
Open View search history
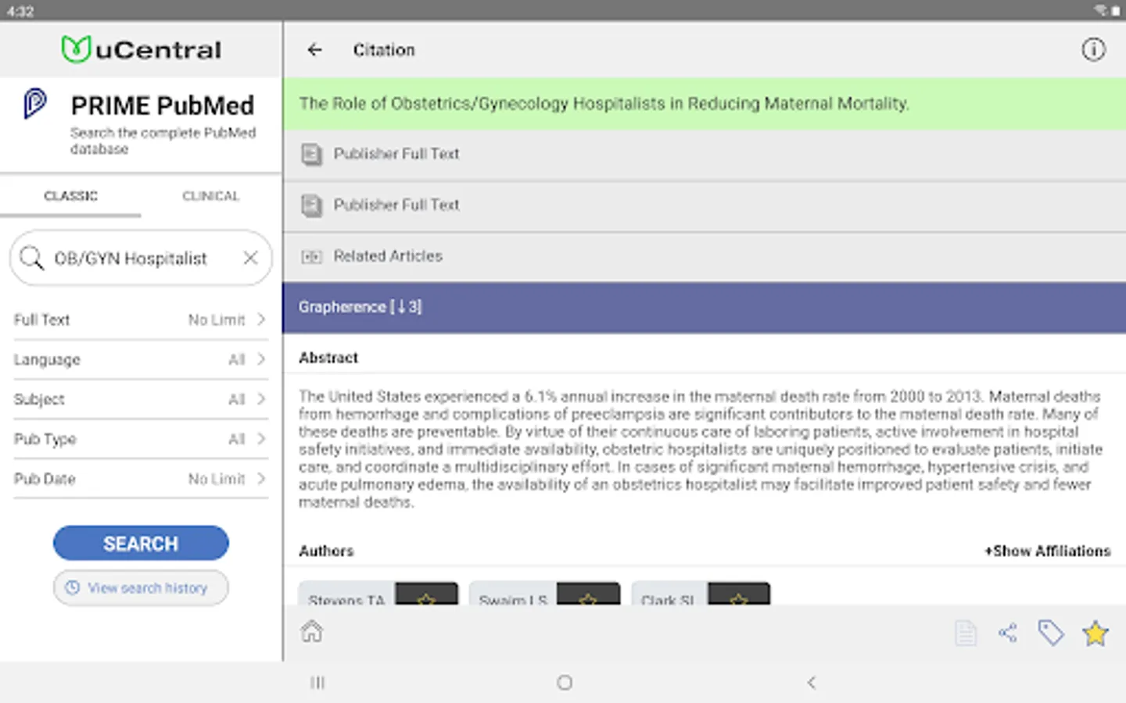[x=141, y=587]
